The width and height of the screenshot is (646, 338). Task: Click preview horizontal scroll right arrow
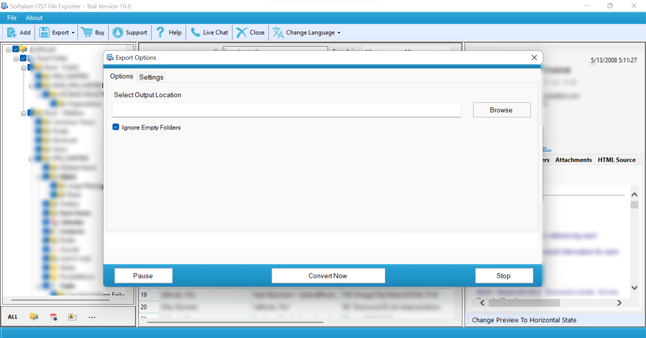[x=619, y=303]
